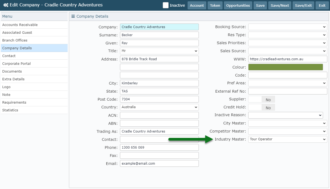Click the gears icon beside Edit Company title

pyautogui.click(x=6, y=5)
